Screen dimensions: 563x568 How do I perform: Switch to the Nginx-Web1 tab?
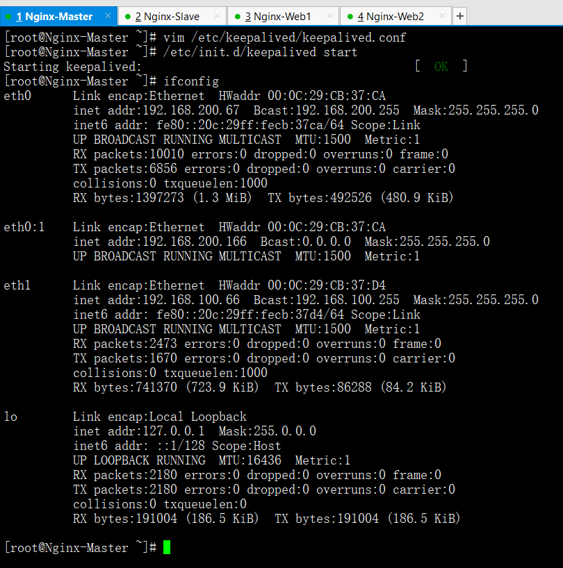coord(283,16)
